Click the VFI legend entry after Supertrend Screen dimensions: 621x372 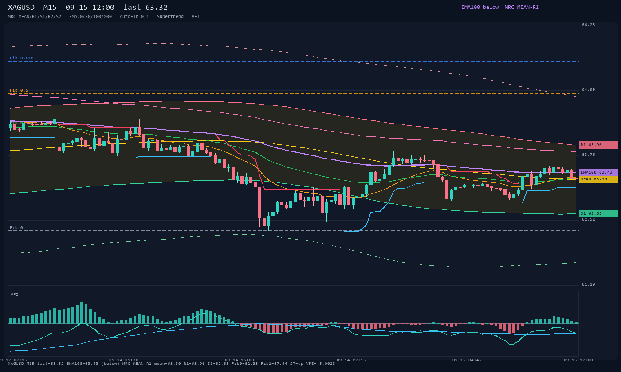(x=196, y=17)
